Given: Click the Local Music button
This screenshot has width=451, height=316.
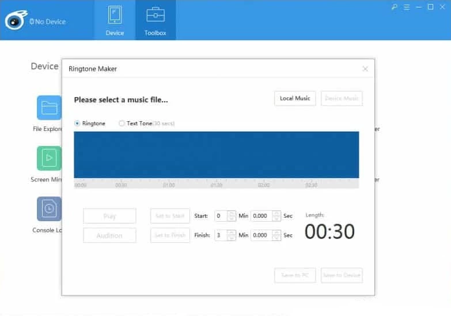Looking at the screenshot, I should pos(295,98).
